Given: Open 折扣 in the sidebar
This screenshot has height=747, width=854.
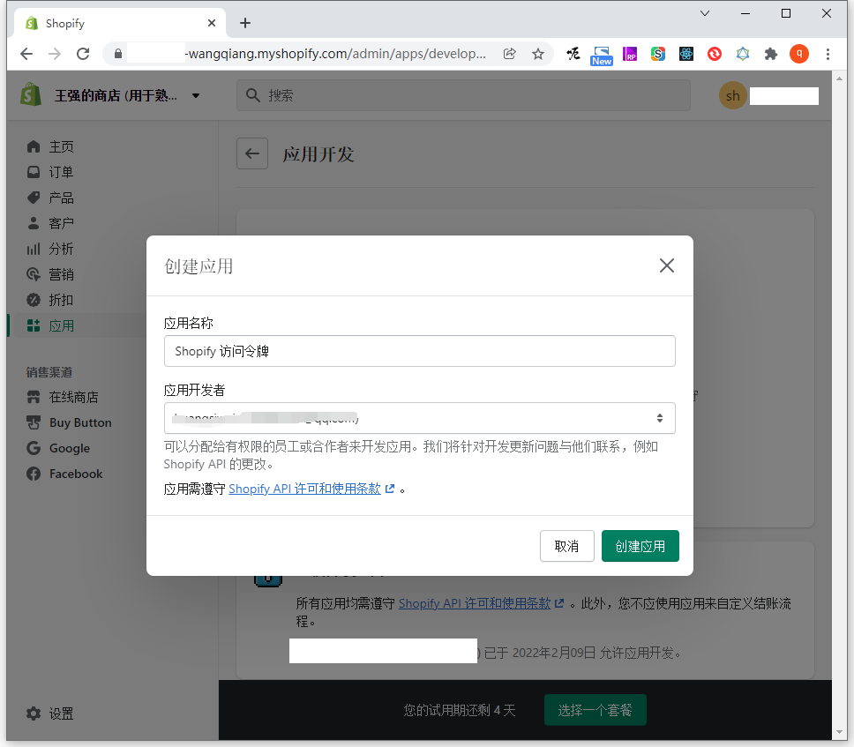Looking at the screenshot, I should (x=61, y=300).
